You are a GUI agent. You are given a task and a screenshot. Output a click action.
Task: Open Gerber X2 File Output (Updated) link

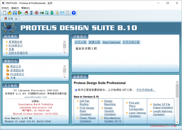point(163,106)
